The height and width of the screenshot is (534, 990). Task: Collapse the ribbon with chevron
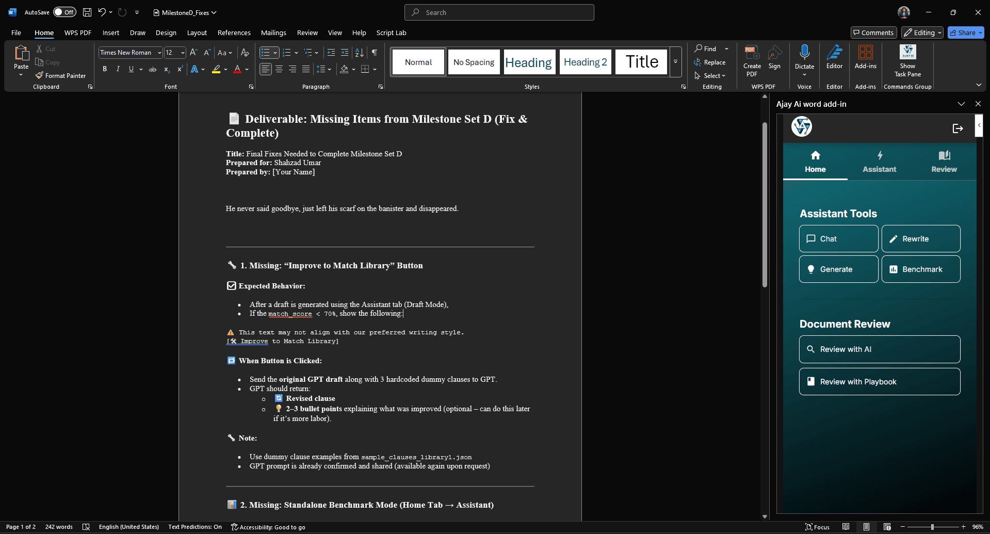pyautogui.click(x=979, y=85)
